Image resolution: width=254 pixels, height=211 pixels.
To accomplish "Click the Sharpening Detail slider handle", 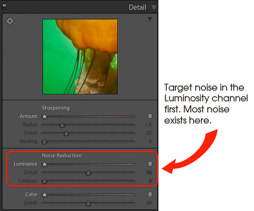I will point(66,133).
